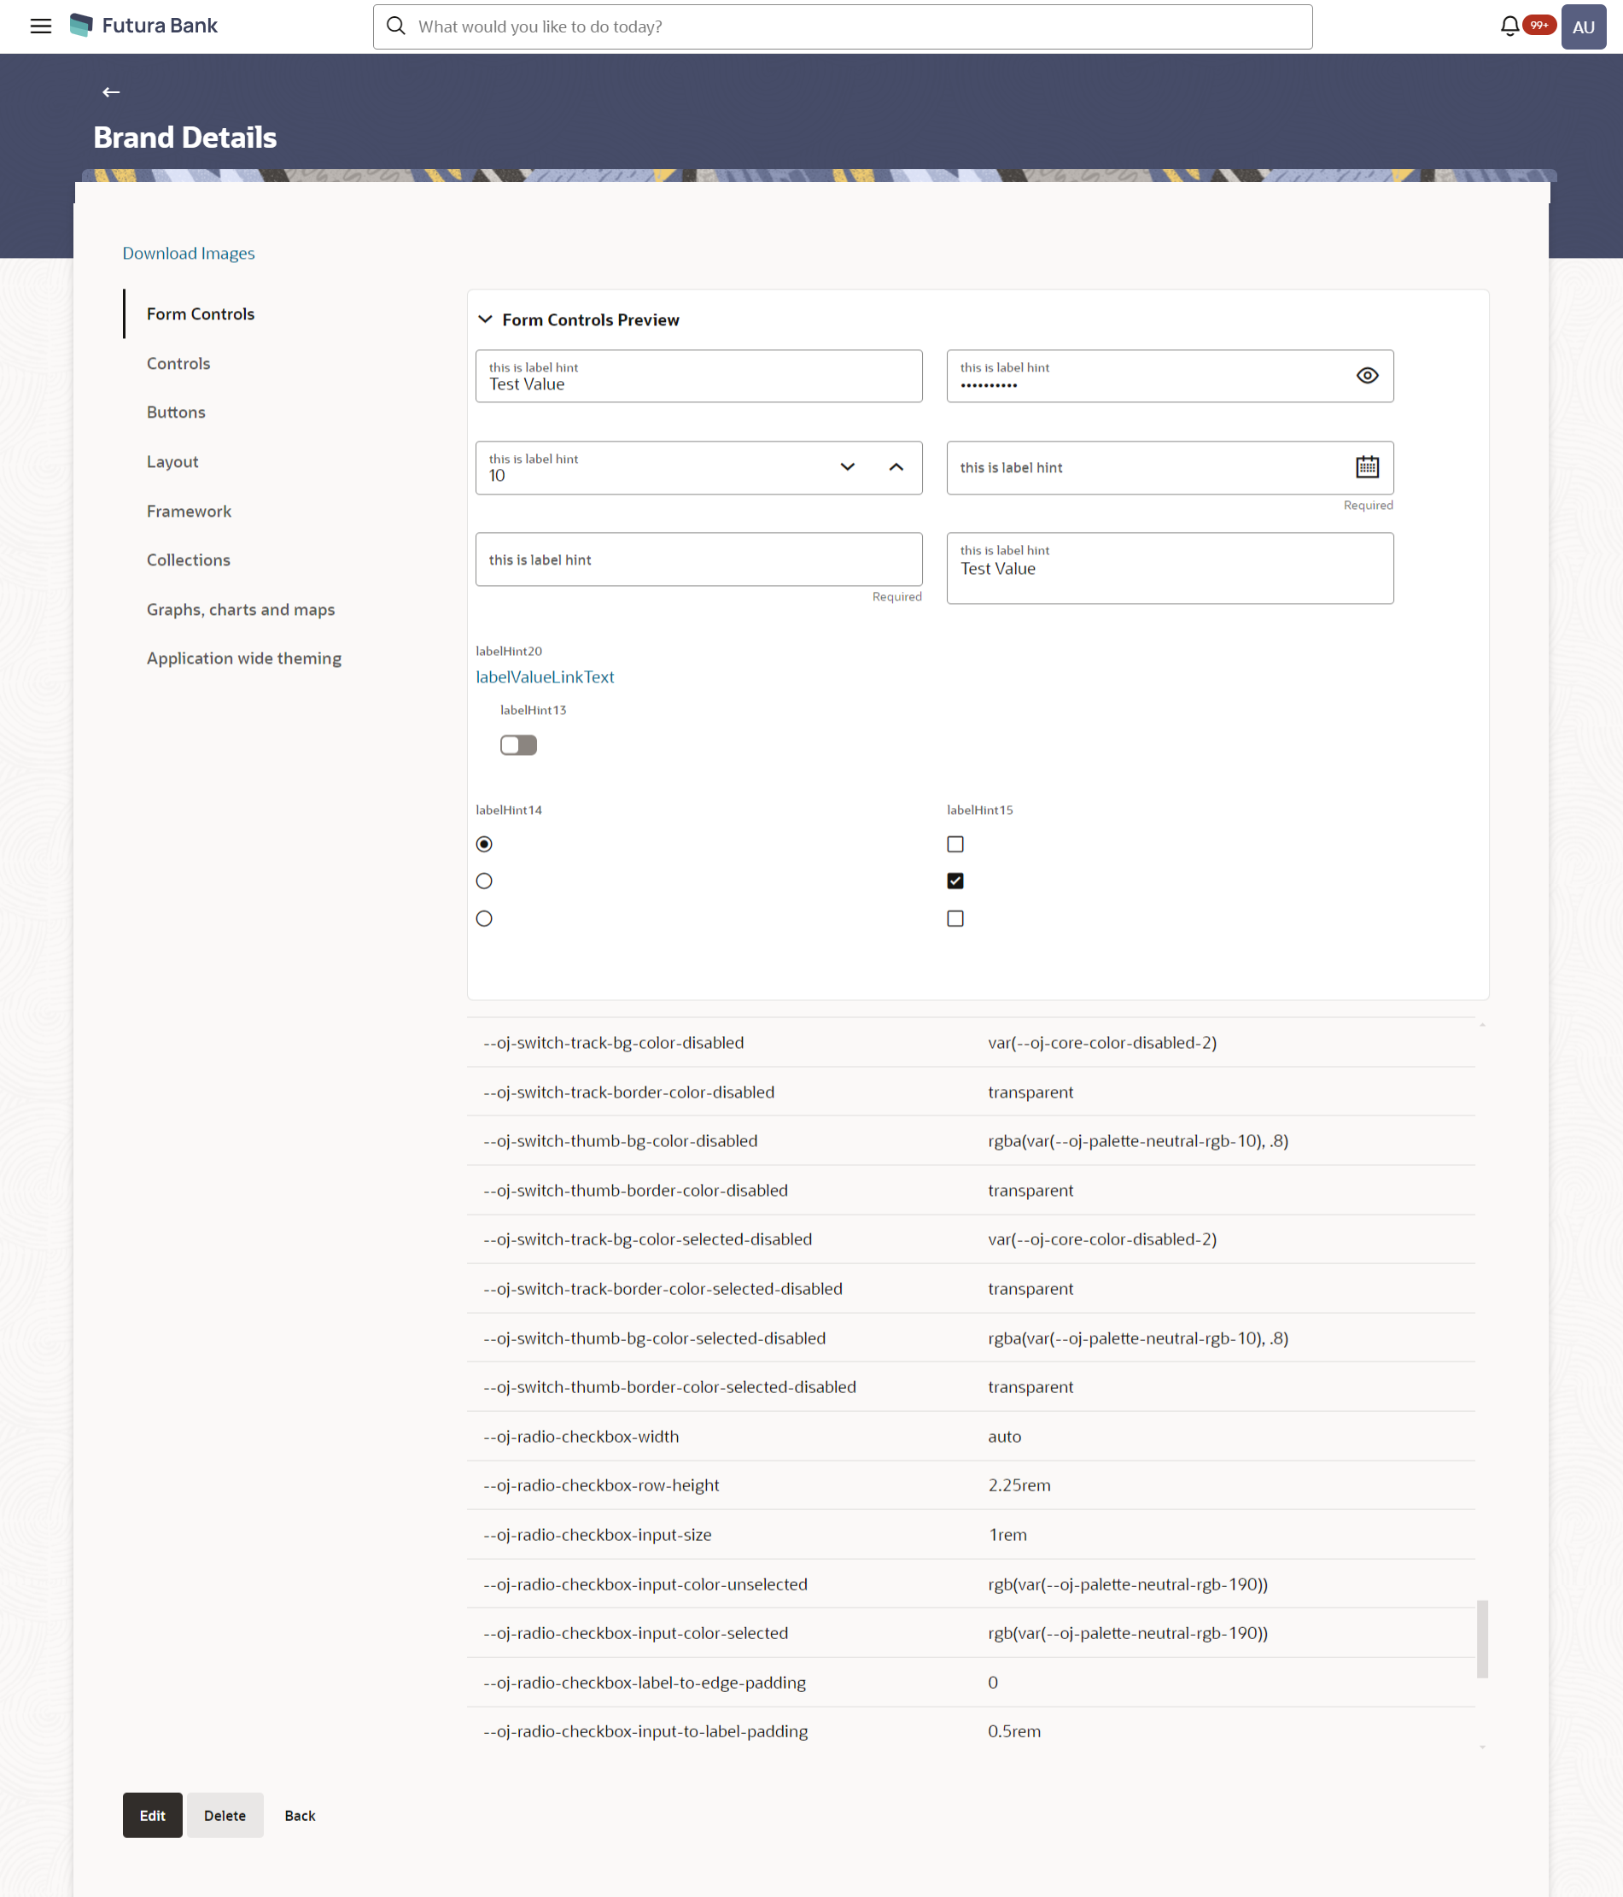
Task: Select --oj-switch-thumb-bg-color-disabled row
Action: (x=971, y=1141)
